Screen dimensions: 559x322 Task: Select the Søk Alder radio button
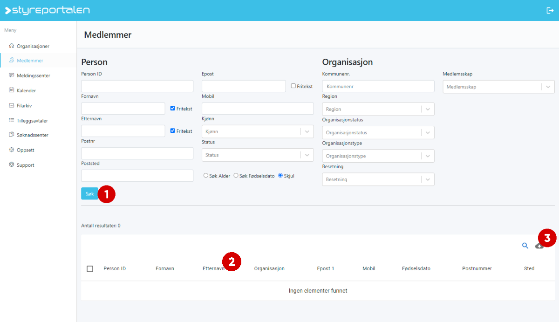(x=206, y=176)
